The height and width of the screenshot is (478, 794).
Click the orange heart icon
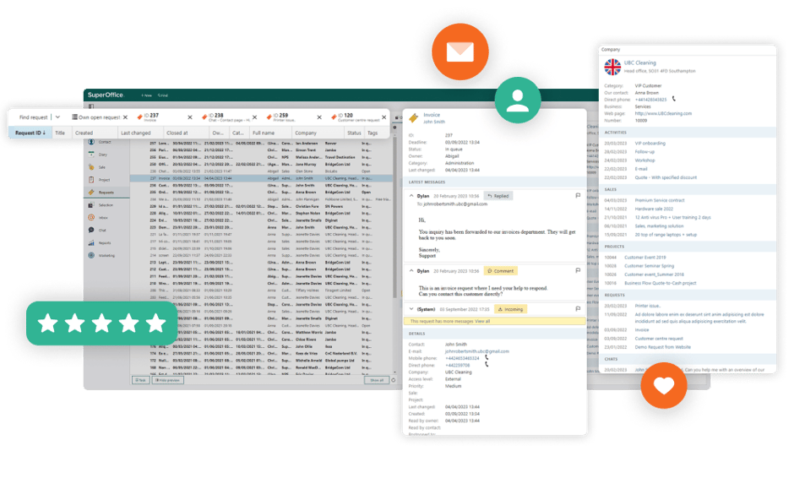pos(663,385)
